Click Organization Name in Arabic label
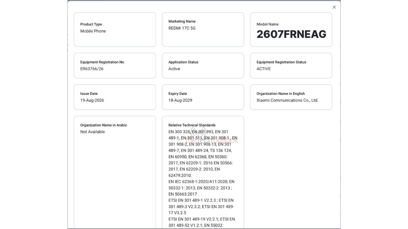 click(x=103, y=125)
